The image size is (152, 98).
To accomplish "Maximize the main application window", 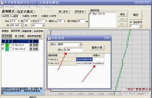I will (x=142, y=3).
